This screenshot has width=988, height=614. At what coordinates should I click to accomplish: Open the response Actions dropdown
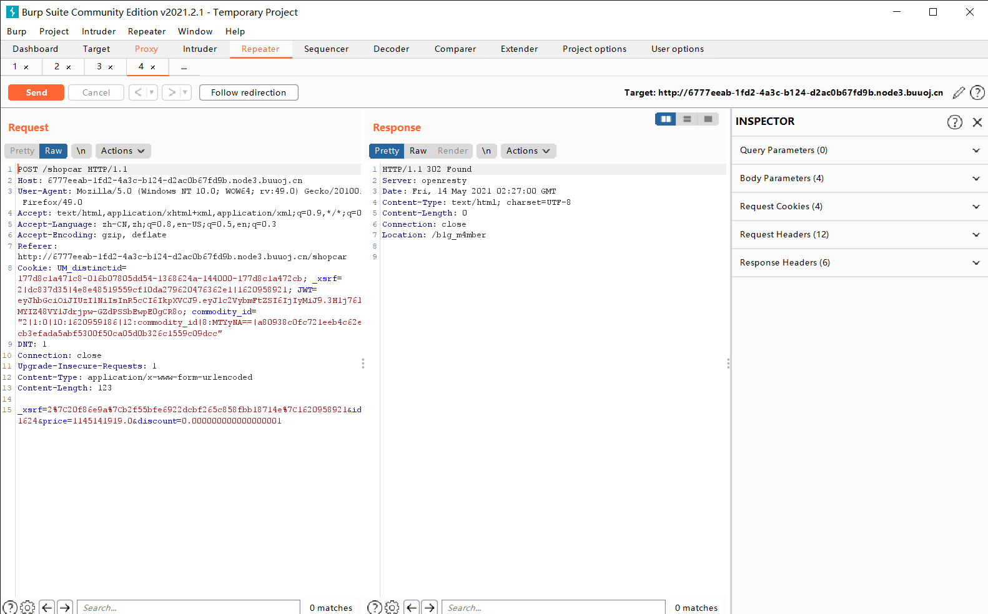coord(528,151)
